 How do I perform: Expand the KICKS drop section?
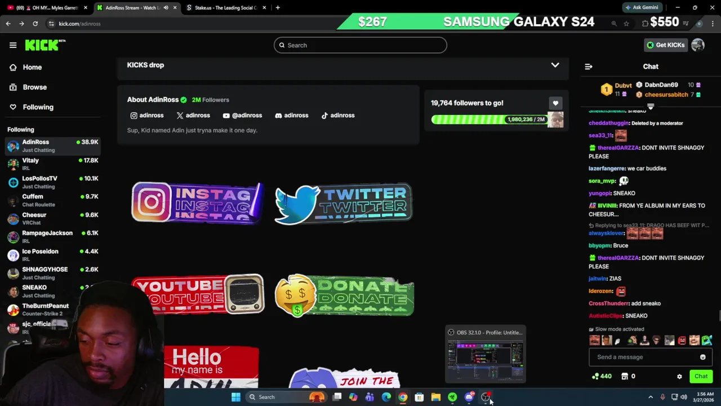(x=555, y=65)
